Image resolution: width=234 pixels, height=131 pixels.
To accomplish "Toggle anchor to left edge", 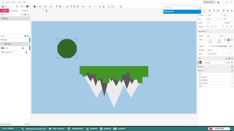I will [208, 27].
